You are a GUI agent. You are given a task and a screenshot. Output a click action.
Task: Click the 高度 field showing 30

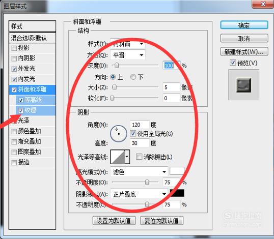(x=140, y=143)
